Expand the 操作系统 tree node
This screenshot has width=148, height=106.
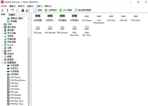pyautogui.click(x=2, y=27)
